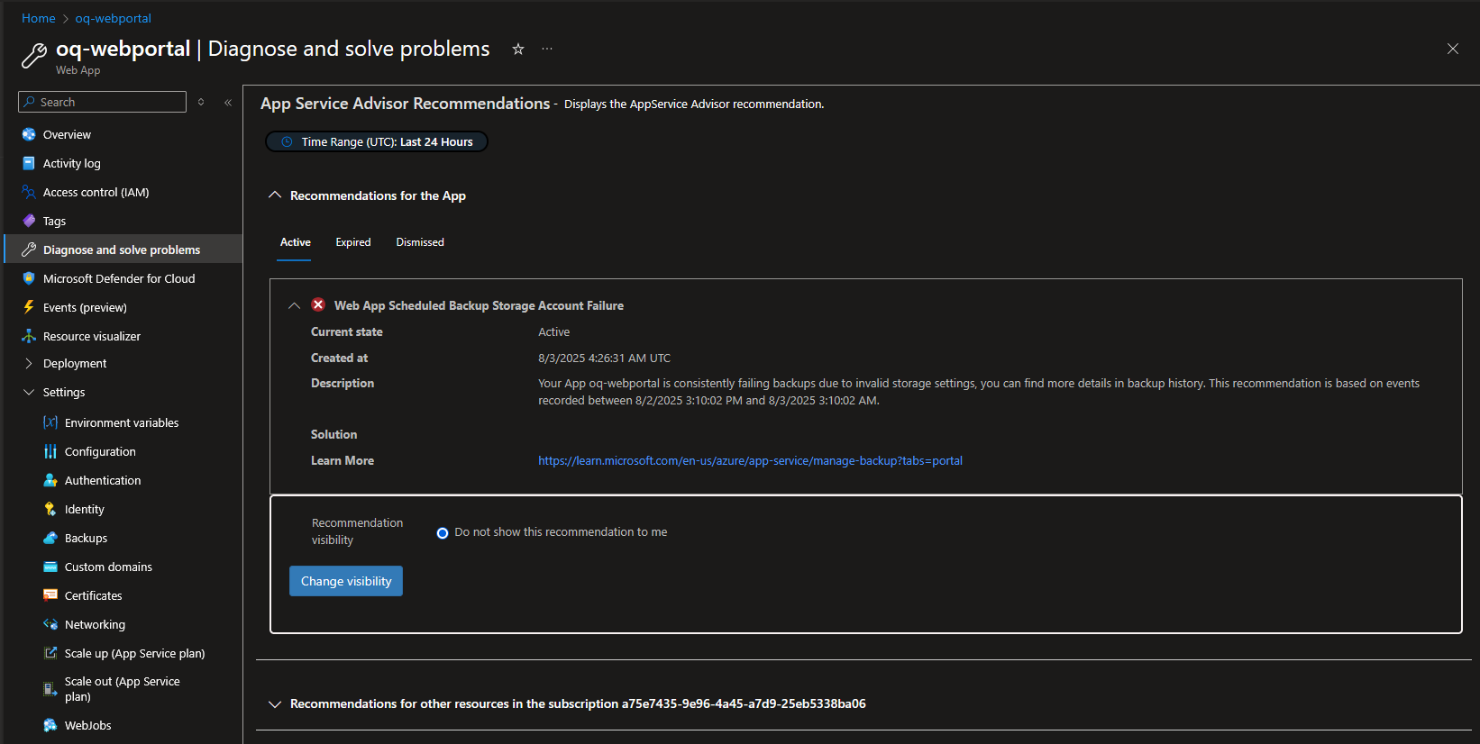Click the Certificates icon

(50, 595)
